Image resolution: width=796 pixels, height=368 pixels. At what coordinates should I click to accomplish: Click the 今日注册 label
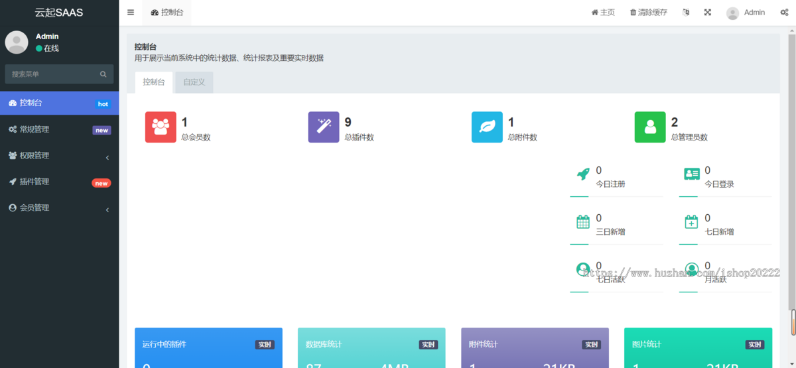610,184
